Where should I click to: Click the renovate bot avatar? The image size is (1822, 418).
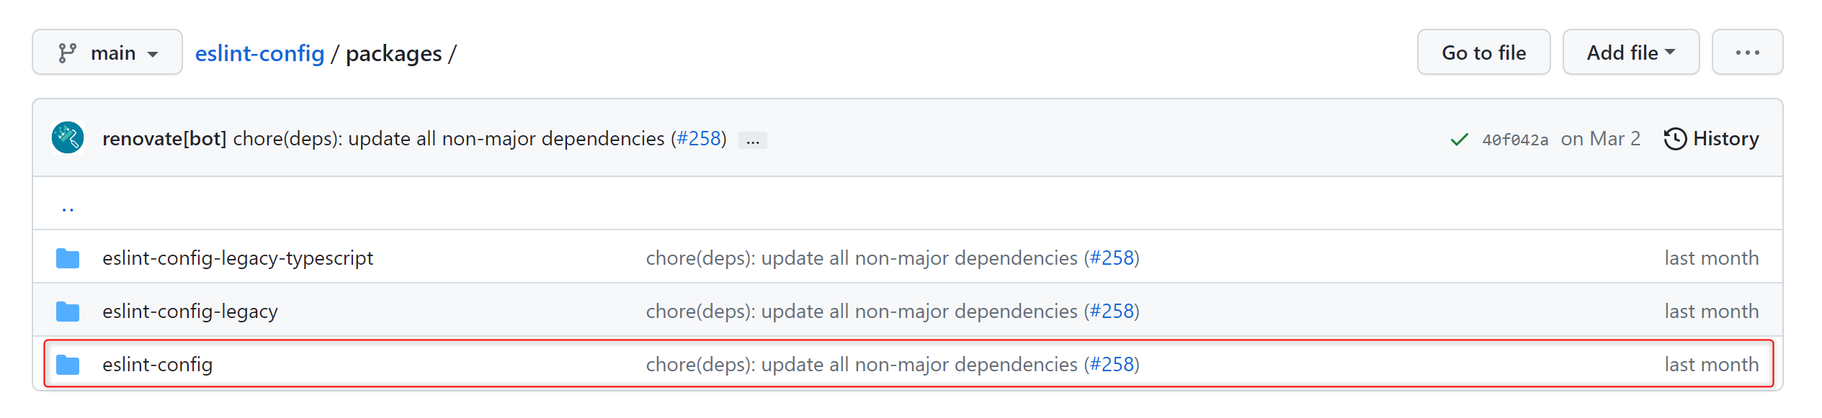(x=68, y=137)
